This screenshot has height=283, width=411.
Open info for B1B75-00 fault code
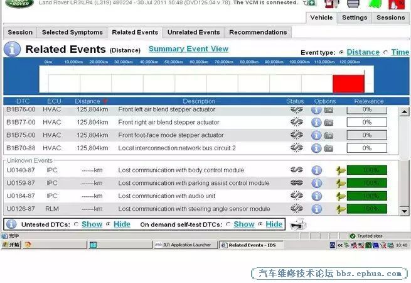click(x=316, y=135)
